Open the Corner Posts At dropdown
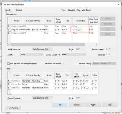This screenshot has width=122, height=114. point(43,98)
